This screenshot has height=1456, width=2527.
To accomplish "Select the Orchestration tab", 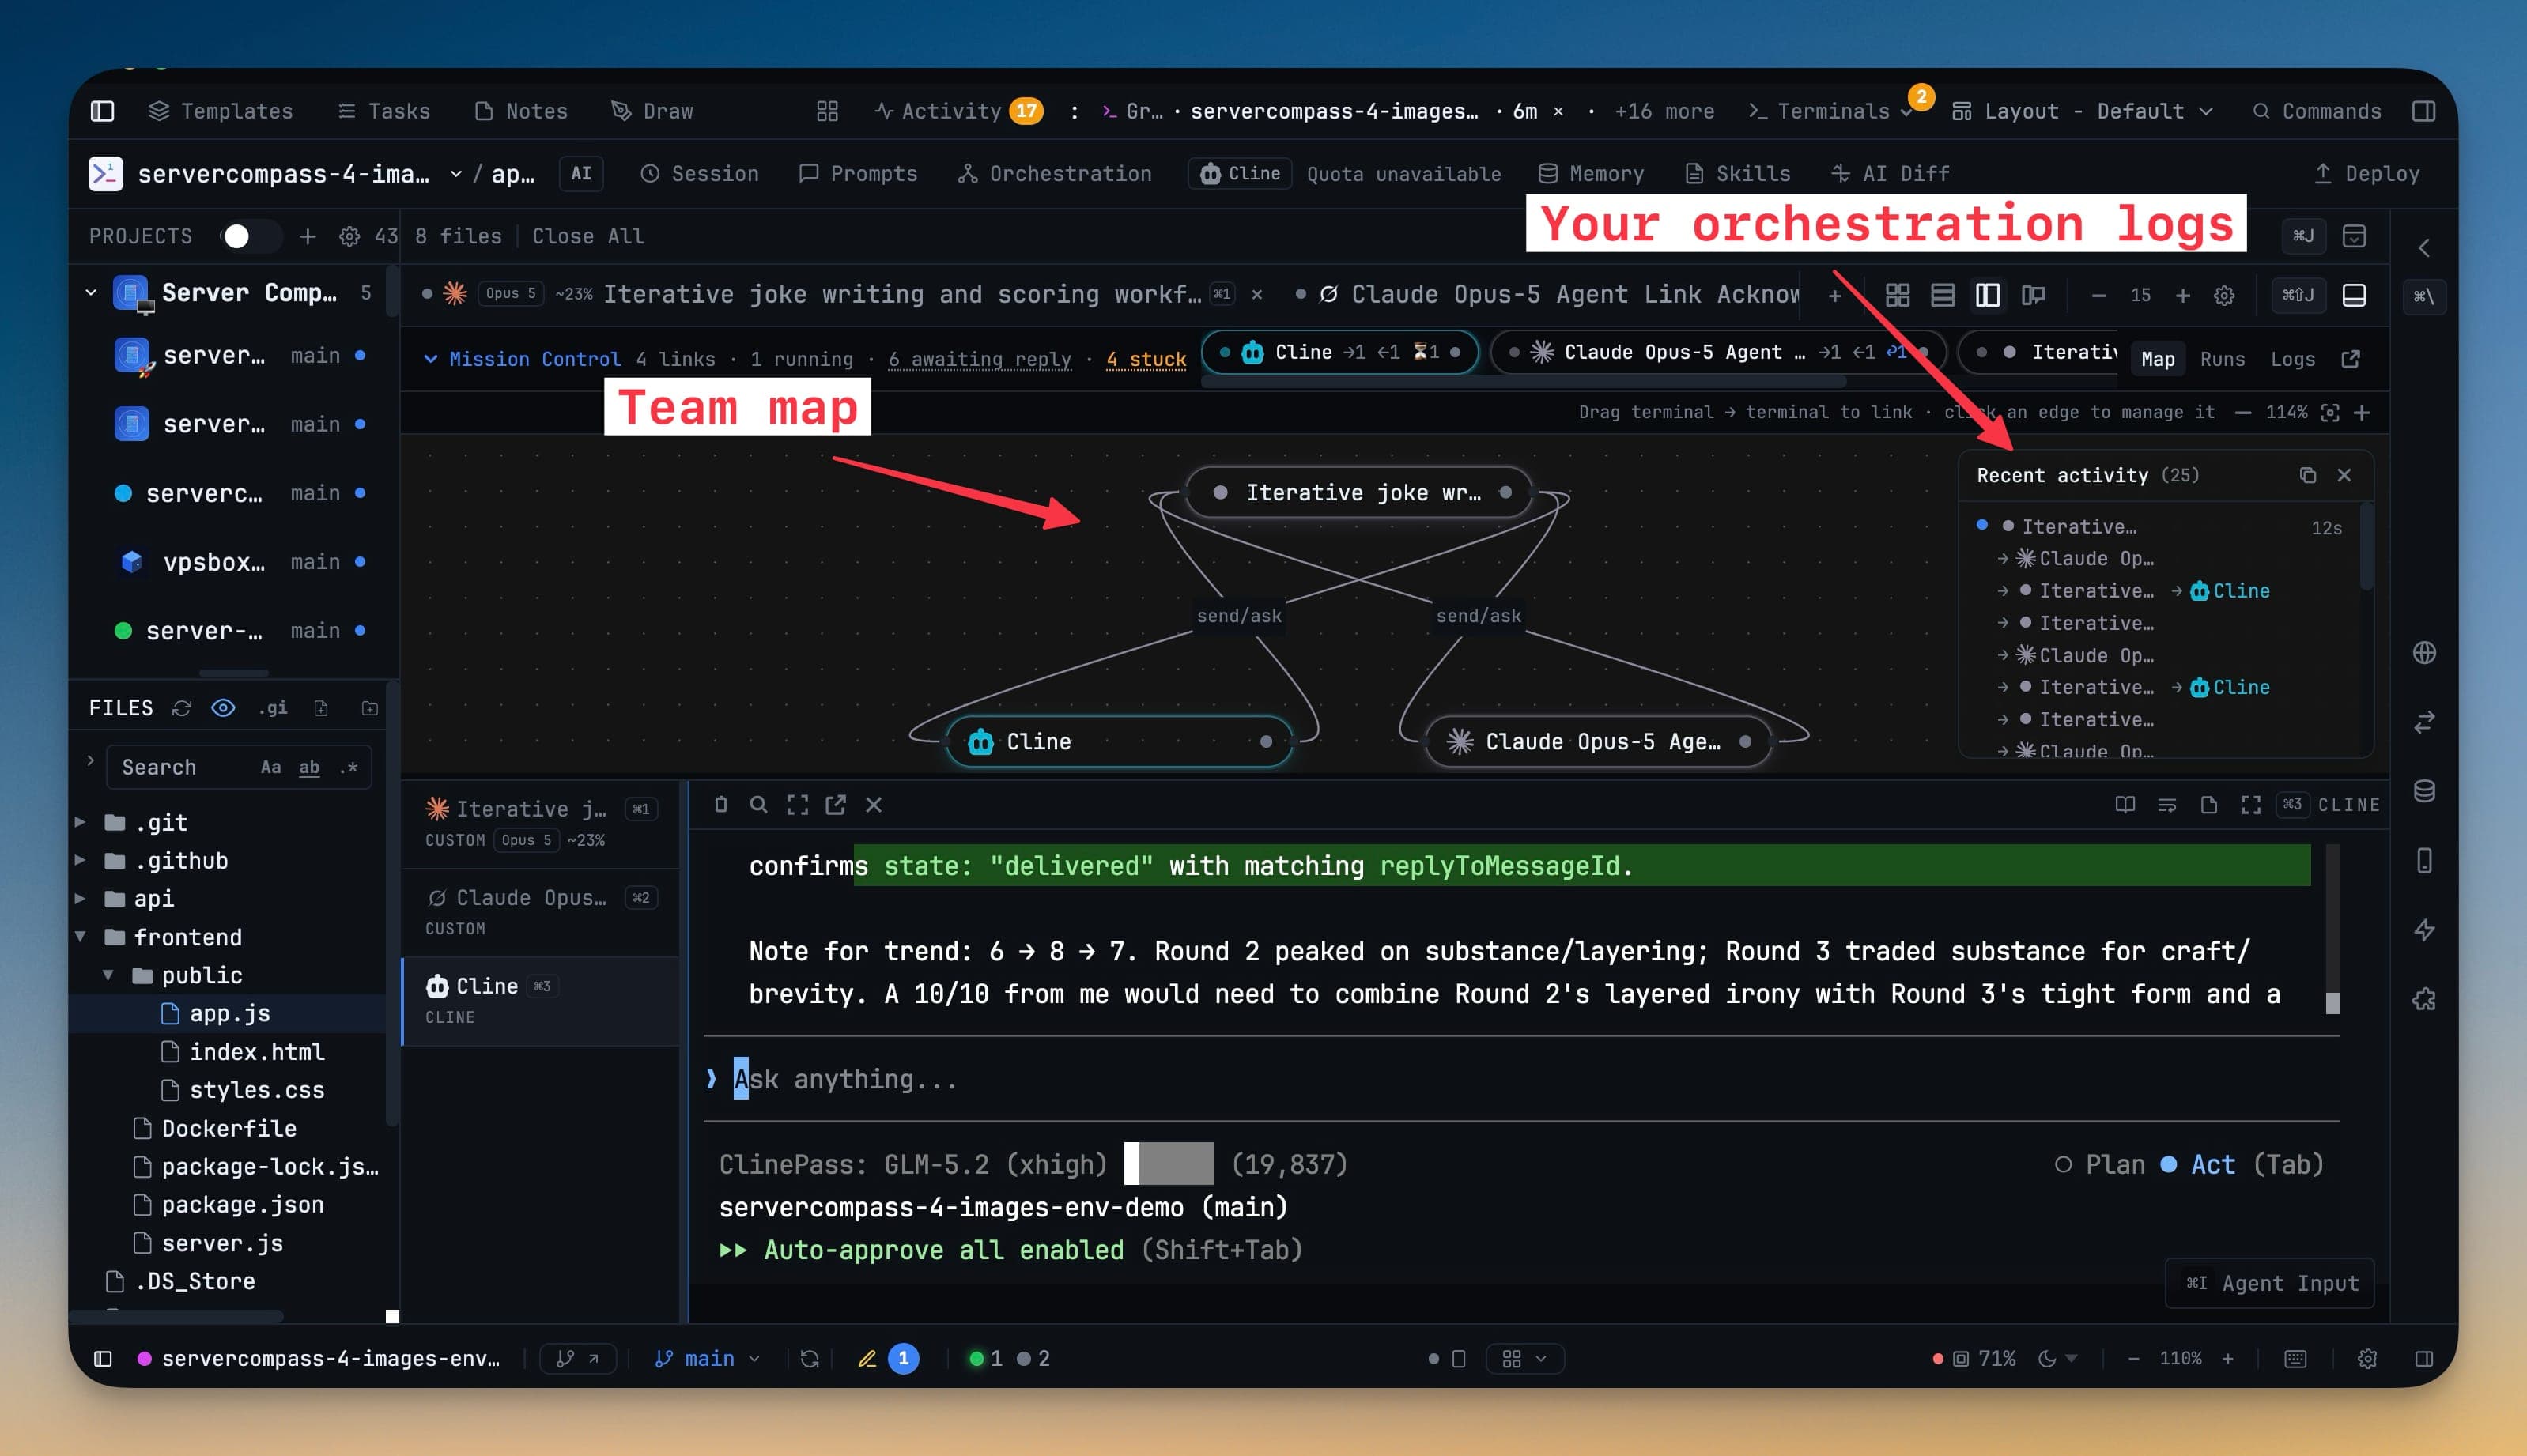I will (1054, 174).
